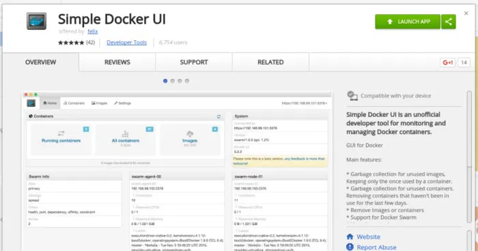Click the Images tab in the screenshot
Screen dimensions: 478x251
point(100,103)
